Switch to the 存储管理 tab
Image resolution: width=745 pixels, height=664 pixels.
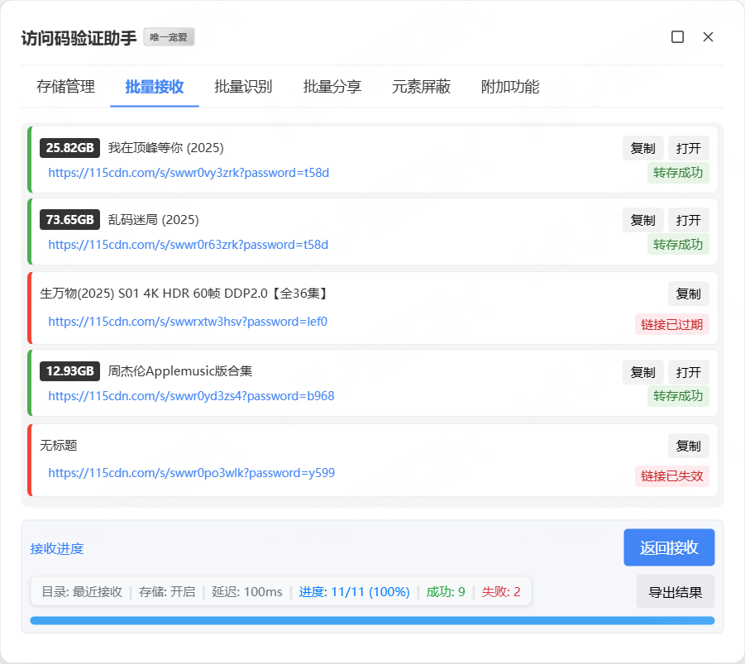(66, 87)
